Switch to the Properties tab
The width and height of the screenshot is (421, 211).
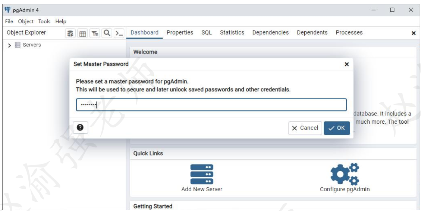pos(180,33)
